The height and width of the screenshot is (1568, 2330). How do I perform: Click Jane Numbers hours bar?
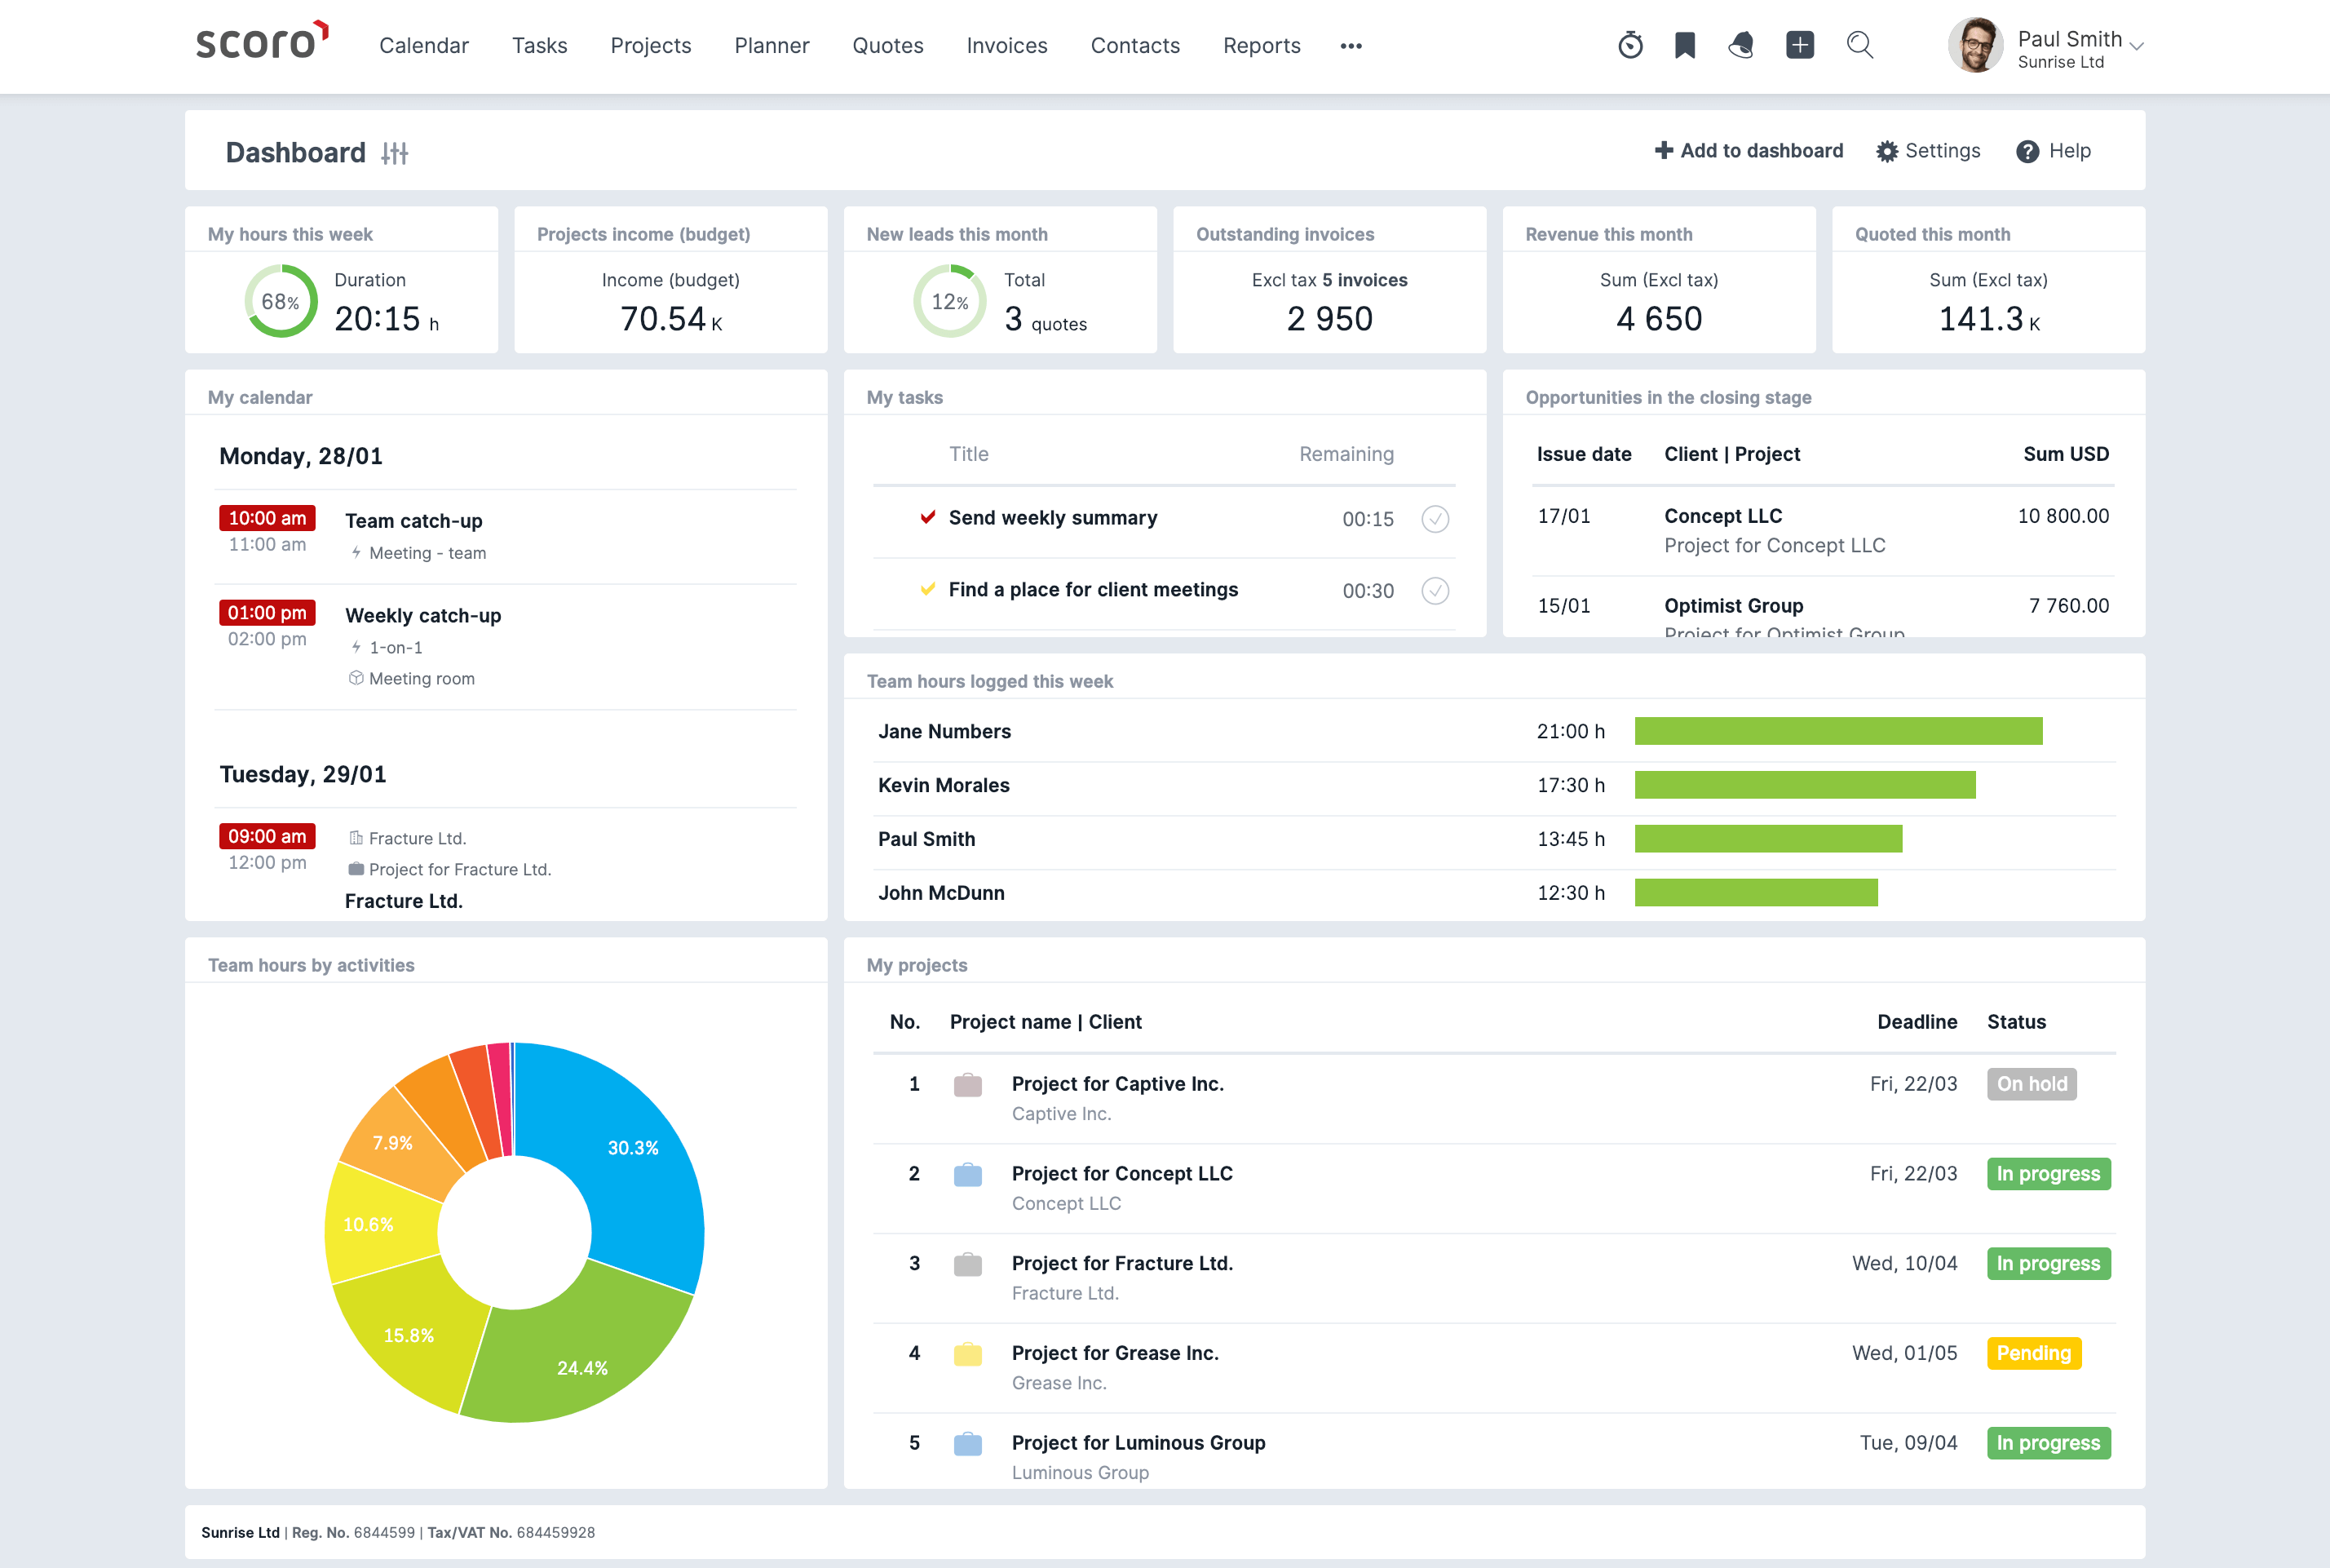pyautogui.click(x=1838, y=731)
